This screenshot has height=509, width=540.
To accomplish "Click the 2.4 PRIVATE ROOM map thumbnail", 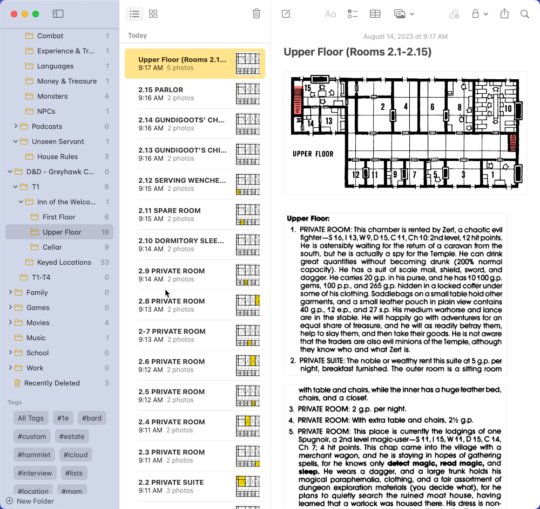I will click(x=248, y=426).
